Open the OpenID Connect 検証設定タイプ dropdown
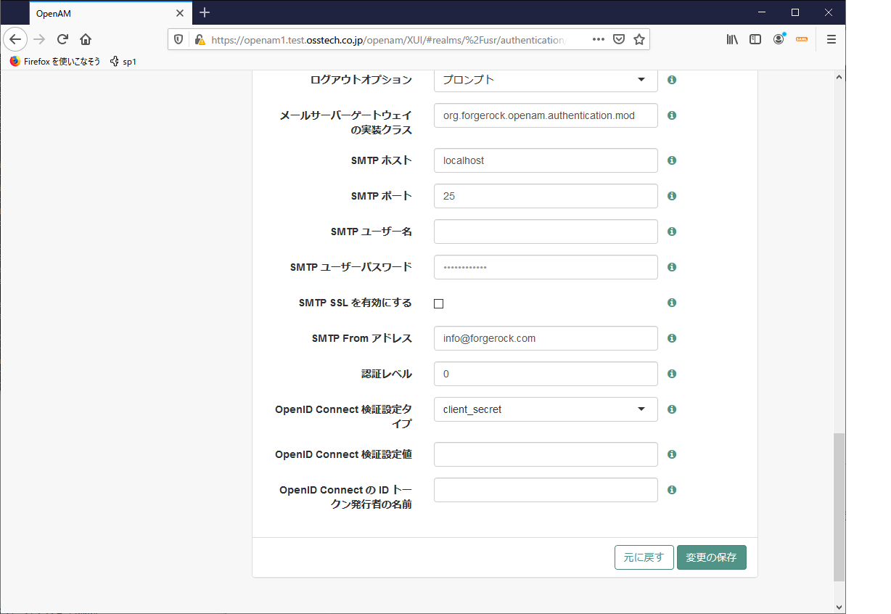The height and width of the screenshot is (614, 891). click(x=545, y=409)
